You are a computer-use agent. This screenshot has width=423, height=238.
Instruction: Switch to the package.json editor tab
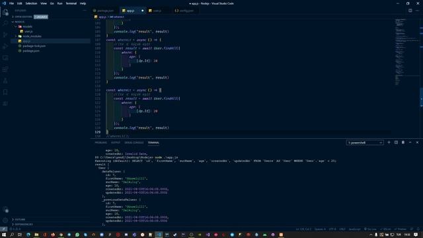point(105,11)
